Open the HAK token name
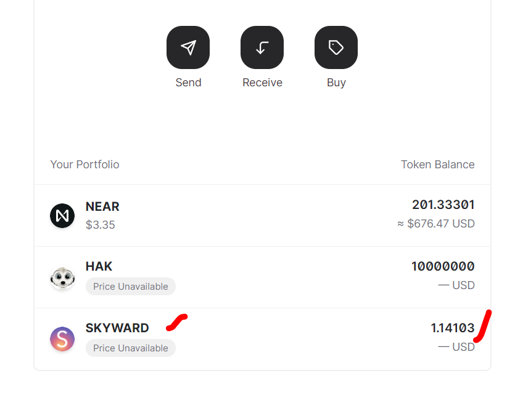507x413 pixels. pyautogui.click(x=99, y=266)
